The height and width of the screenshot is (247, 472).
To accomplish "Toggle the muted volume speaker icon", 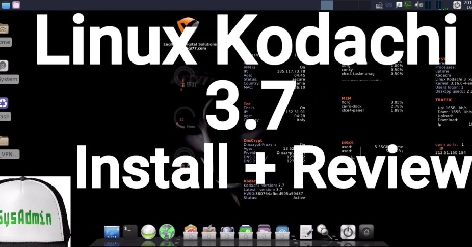I will [419, 5].
